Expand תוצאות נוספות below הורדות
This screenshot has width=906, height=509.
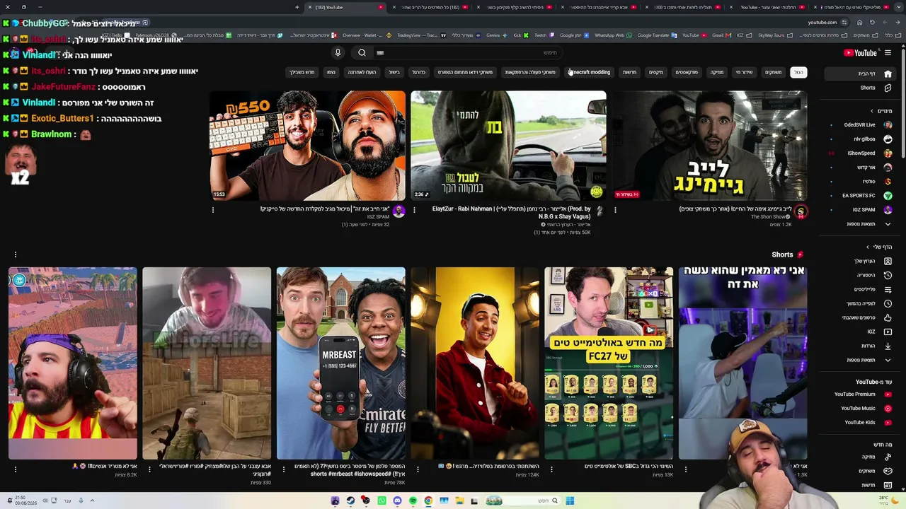pos(860,360)
